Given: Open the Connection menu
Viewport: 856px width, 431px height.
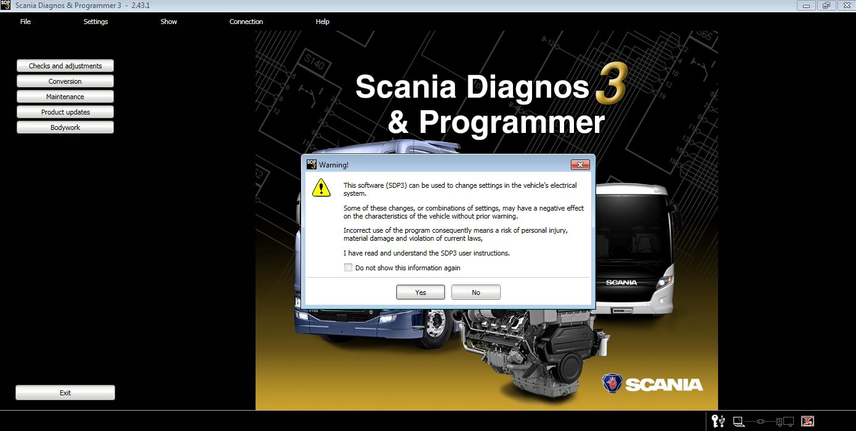Looking at the screenshot, I should (246, 22).
